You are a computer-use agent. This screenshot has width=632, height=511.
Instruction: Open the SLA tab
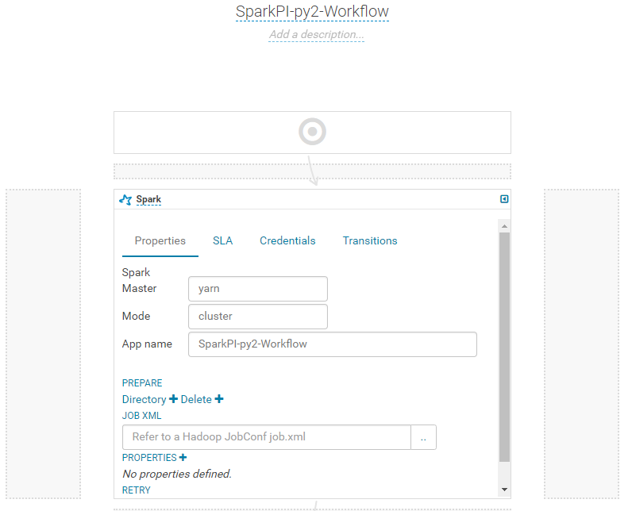(223, 240)
